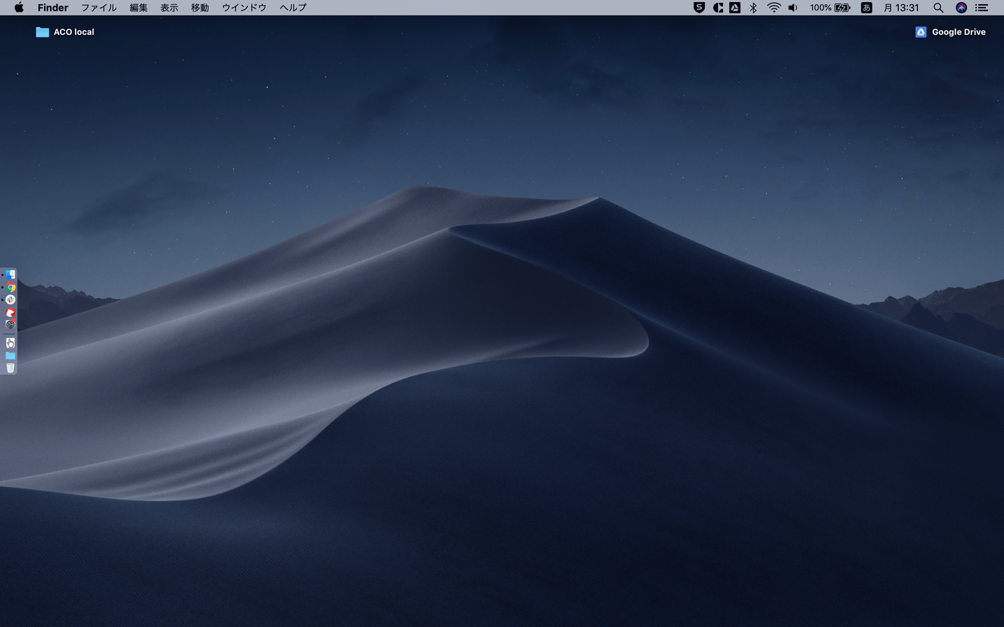Launch Slack from the Dock
The width and height of the screenshot is (1004, 627).
point(10,300)
